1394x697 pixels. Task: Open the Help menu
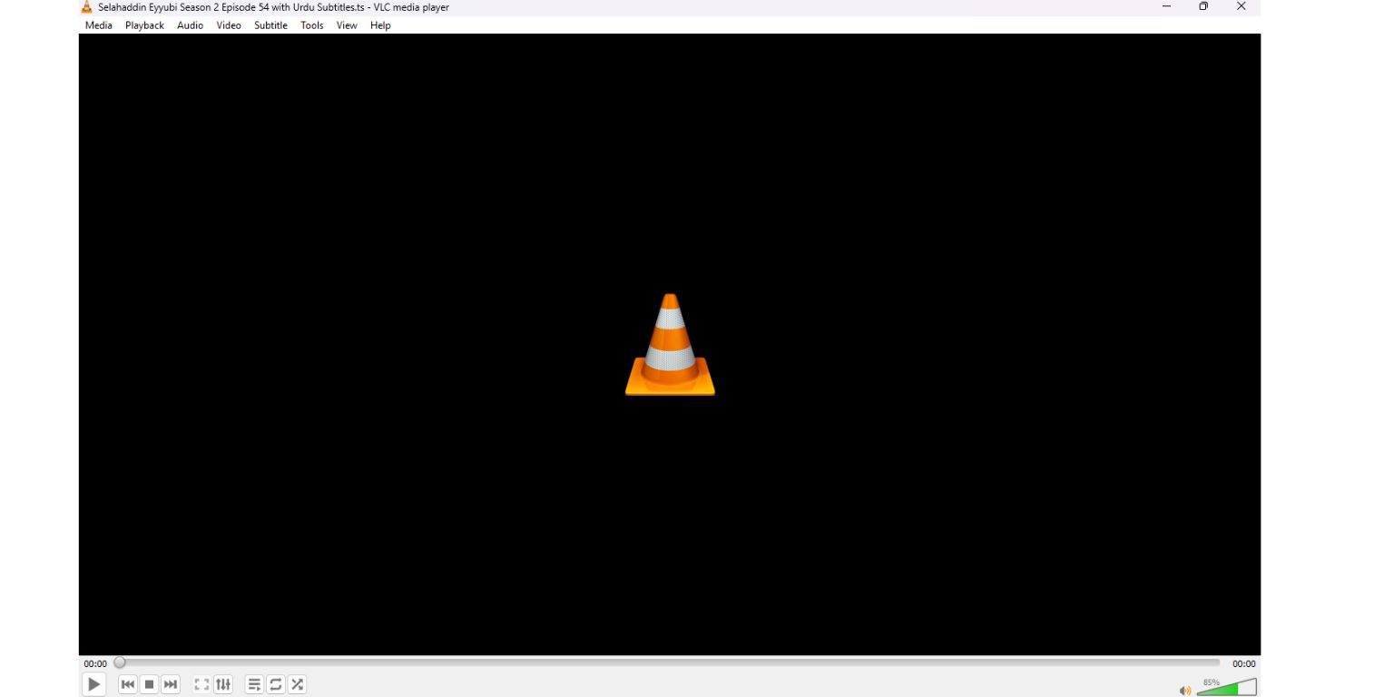[x=380, y=25]
